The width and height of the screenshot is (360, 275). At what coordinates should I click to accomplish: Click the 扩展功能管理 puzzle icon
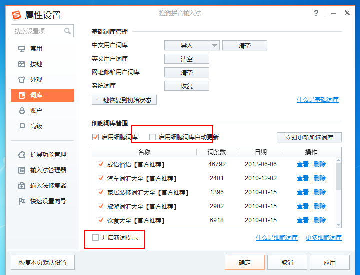22,155
